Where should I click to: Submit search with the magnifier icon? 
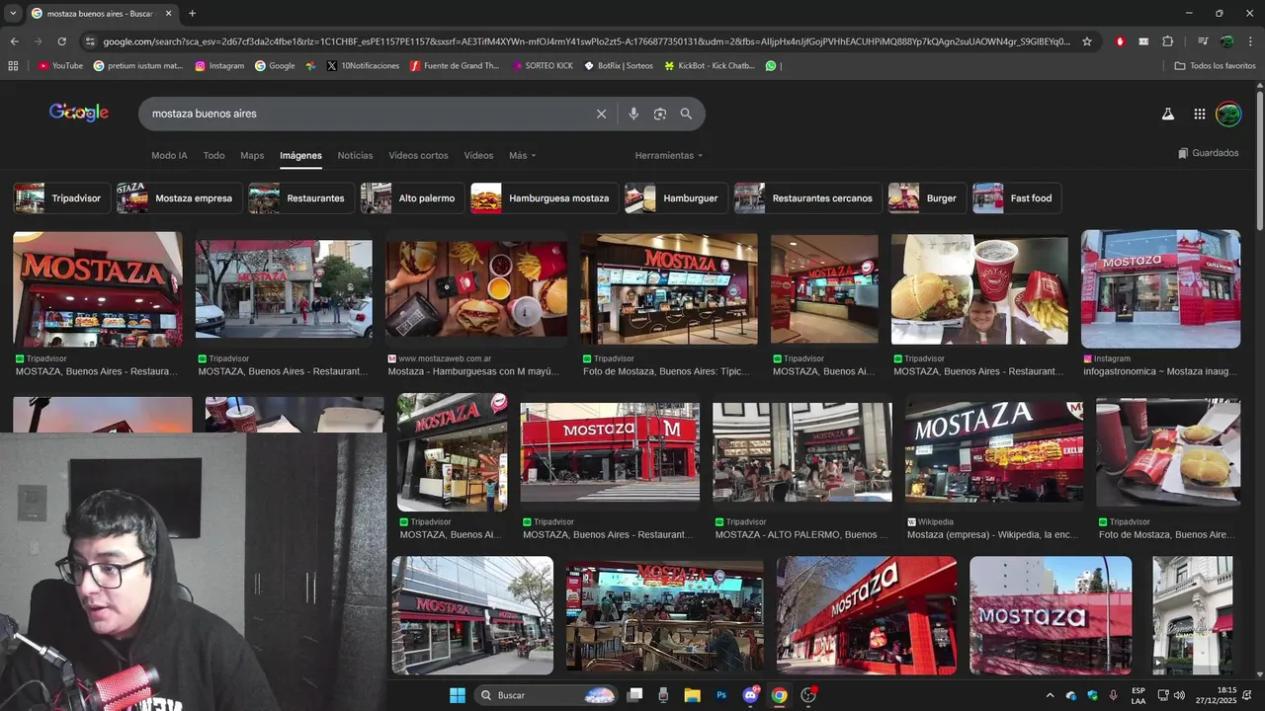[686, 114]
